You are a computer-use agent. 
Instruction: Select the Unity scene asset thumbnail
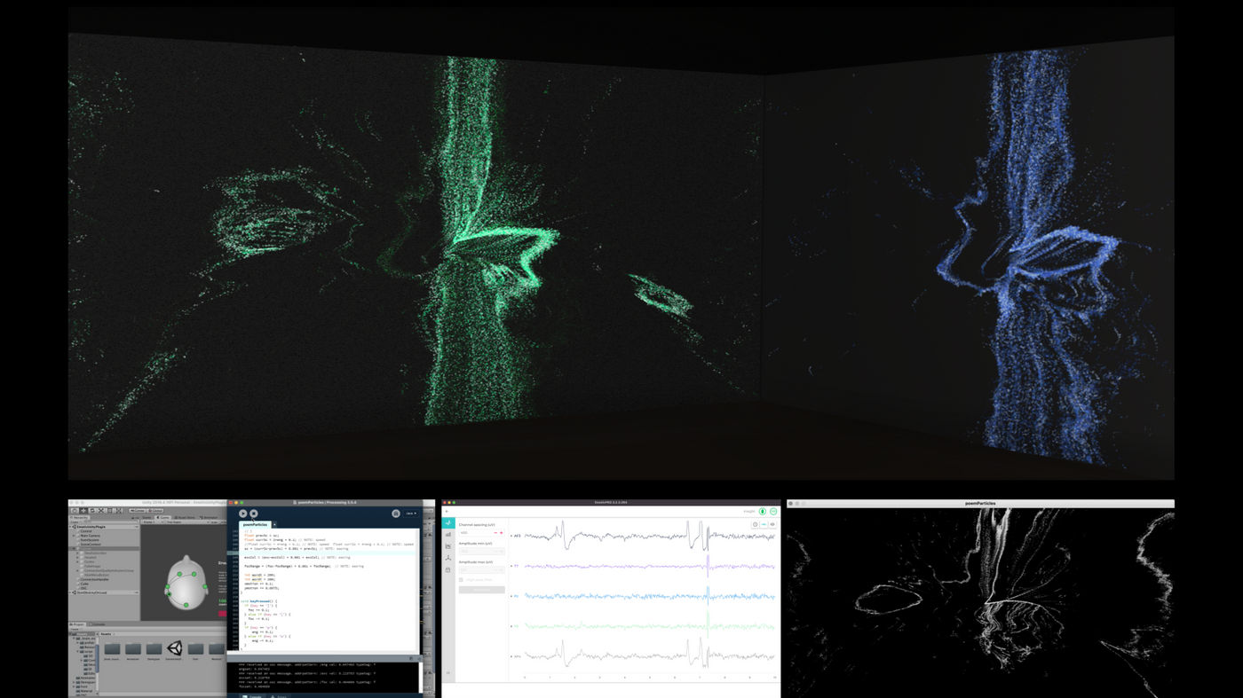(x=175, y=648)
